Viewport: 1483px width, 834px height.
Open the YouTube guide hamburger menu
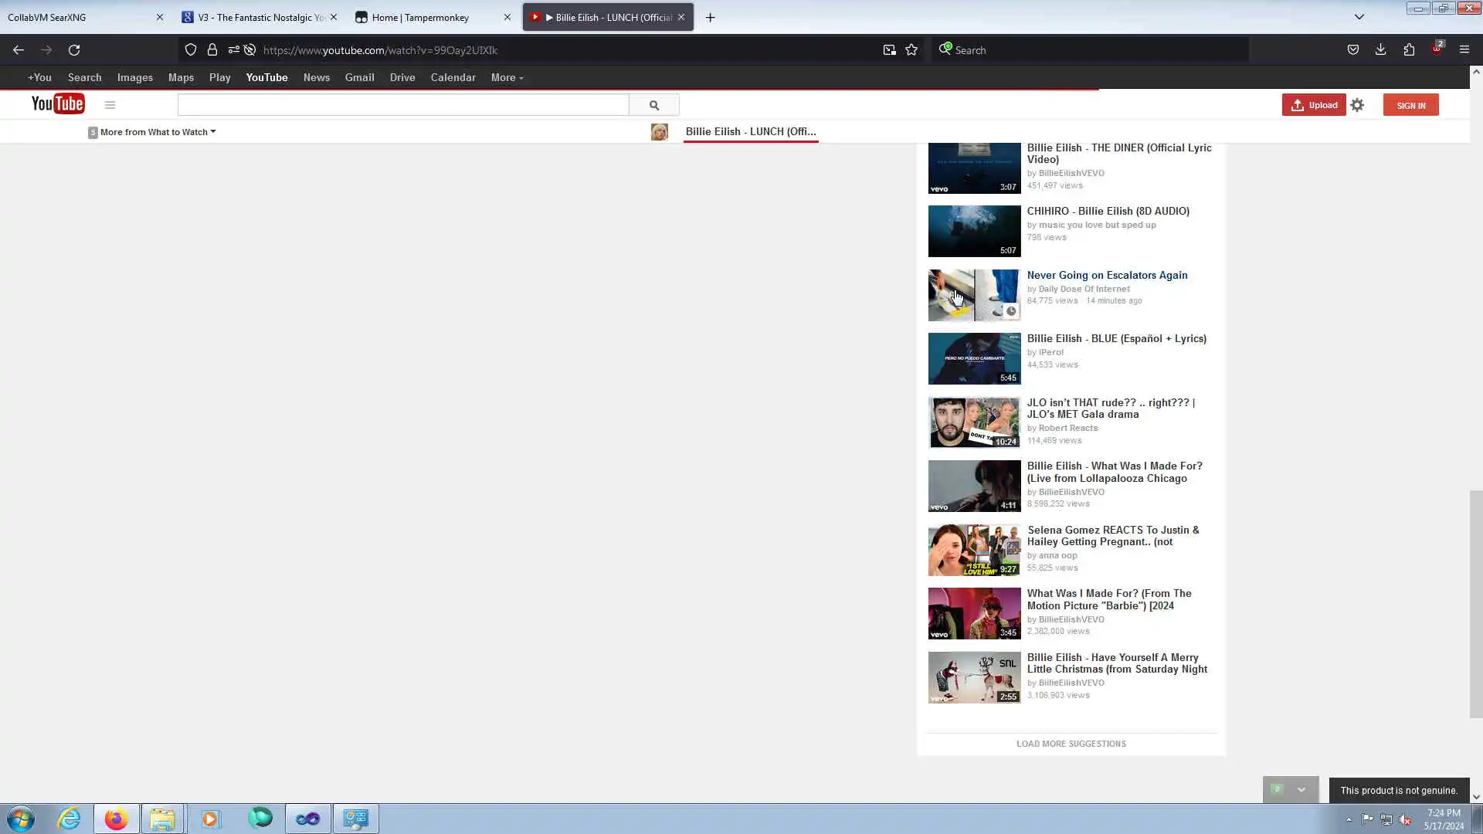(110, 105)
